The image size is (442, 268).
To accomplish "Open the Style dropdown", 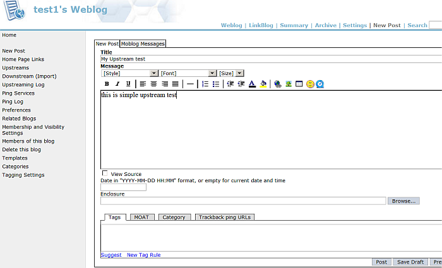I will pos(129,73).
